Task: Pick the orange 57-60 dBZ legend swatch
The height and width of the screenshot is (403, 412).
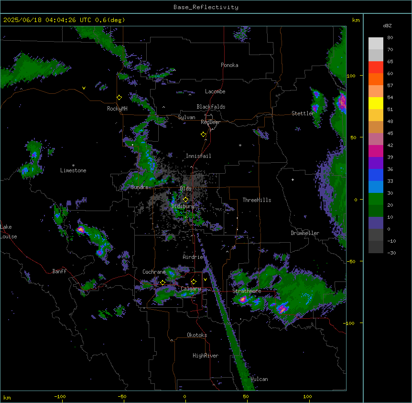Action: tap(376, 79)
